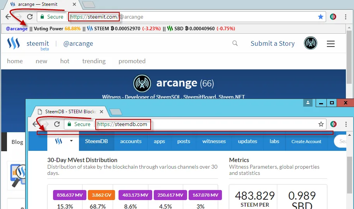
Task: Open the SteemDB home menu item
Action: click(96, 141)
